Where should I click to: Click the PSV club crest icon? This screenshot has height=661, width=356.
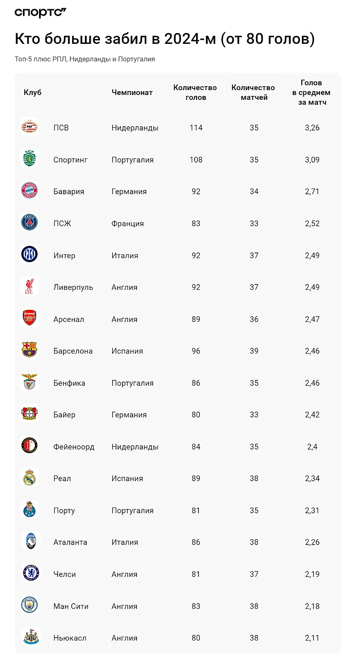click(x=29, y=128)
